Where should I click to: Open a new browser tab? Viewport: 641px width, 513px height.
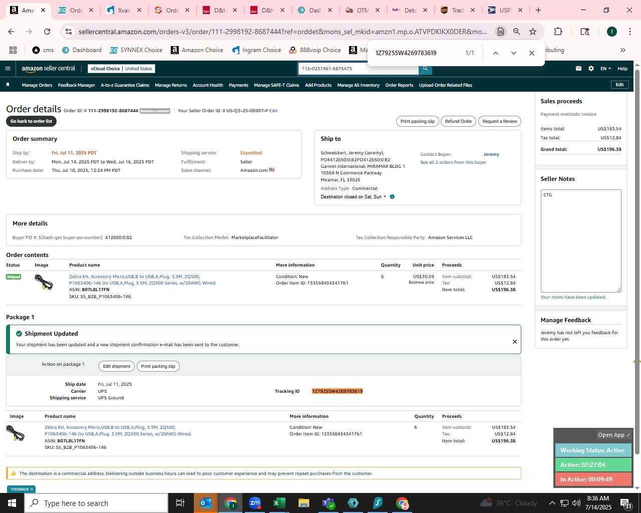[538, 10]
